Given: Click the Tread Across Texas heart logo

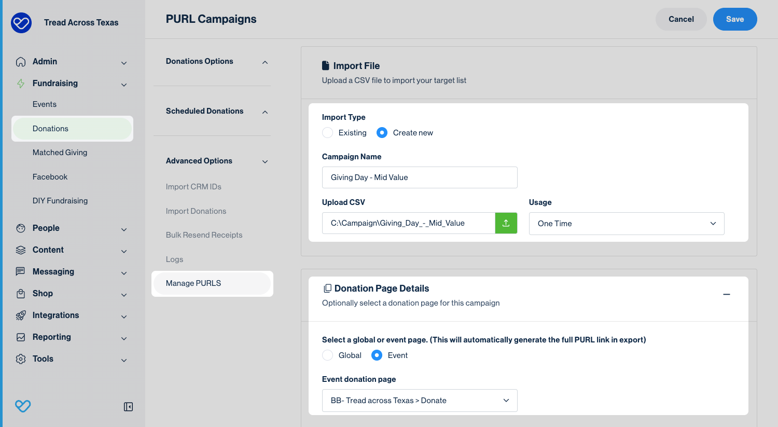Looking at the screenshot, I should [21, 23].
